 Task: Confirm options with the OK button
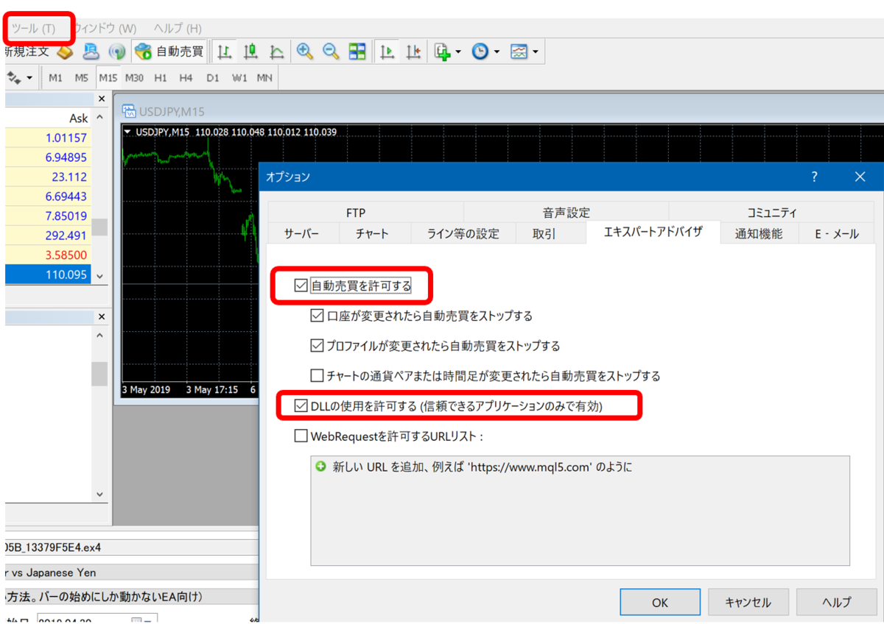click(x=660, y=602)
